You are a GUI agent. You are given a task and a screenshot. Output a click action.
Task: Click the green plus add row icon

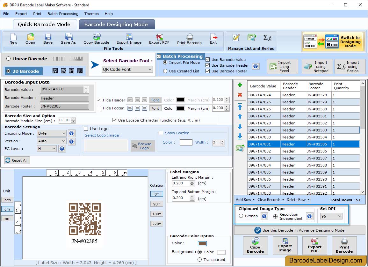240,85
